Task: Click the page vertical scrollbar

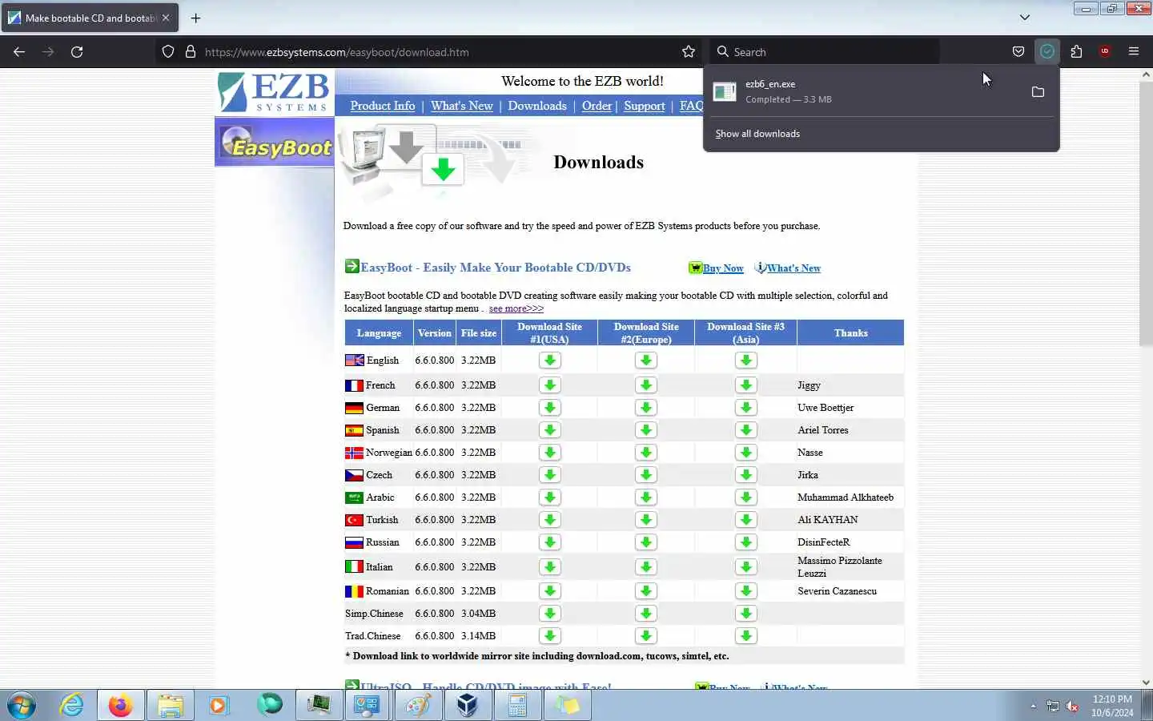Action: click(1146, 212)
